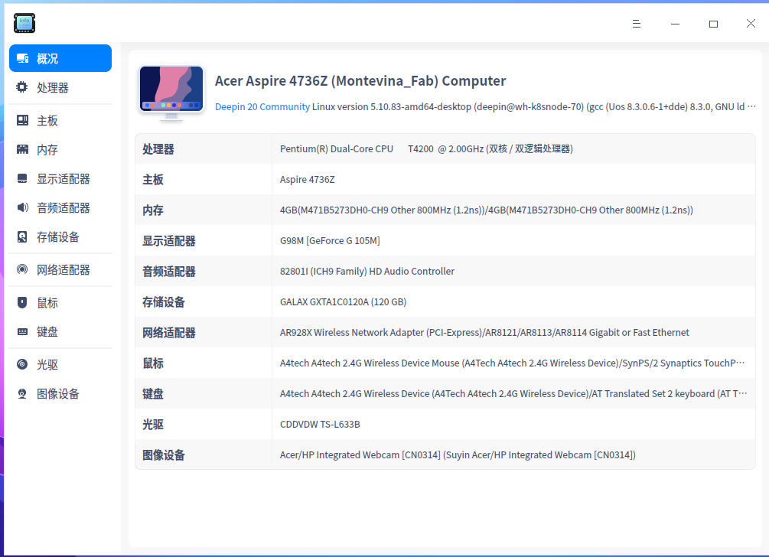The height and width of the screenshot is (557, 769).
Task: Open the 图像设备 camera icon
Action: coord(22,393)
